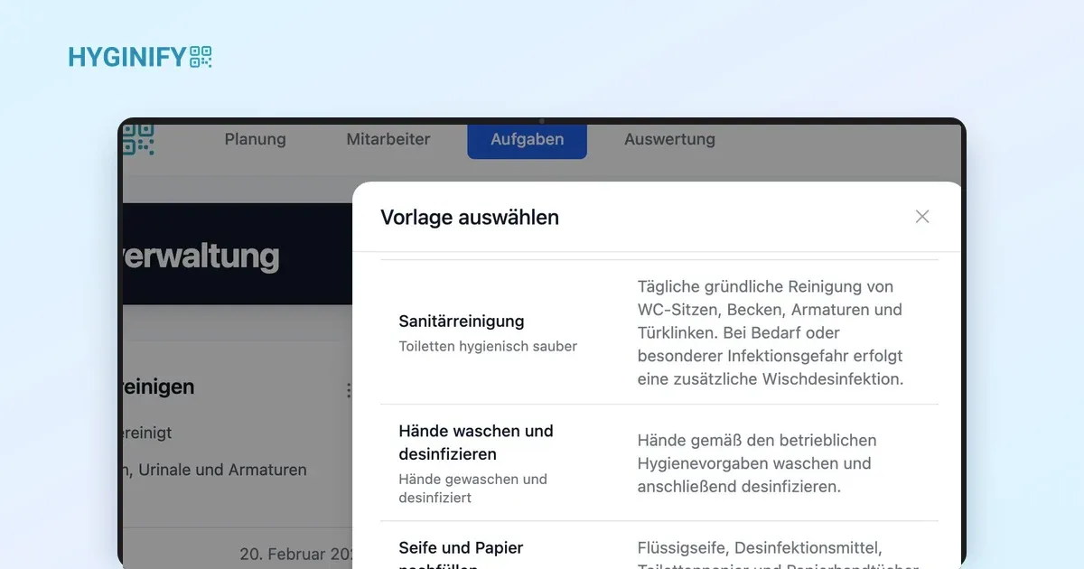
Task: Click the Hyginify QR logo icon
Action: [201, 57]
